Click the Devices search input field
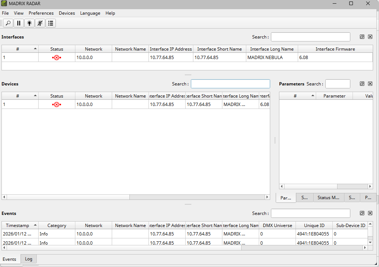Screen dimensions: 379x267 (x=230, y=84)
